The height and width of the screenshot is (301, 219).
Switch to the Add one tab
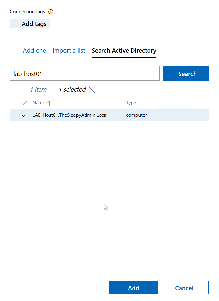point(34,51)
